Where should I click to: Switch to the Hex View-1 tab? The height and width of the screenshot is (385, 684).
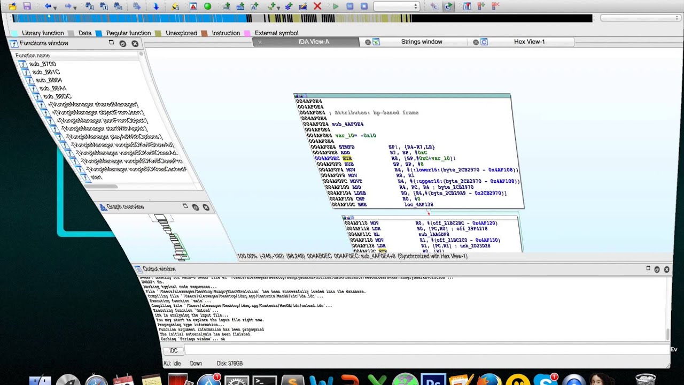(x=529, y=42)
